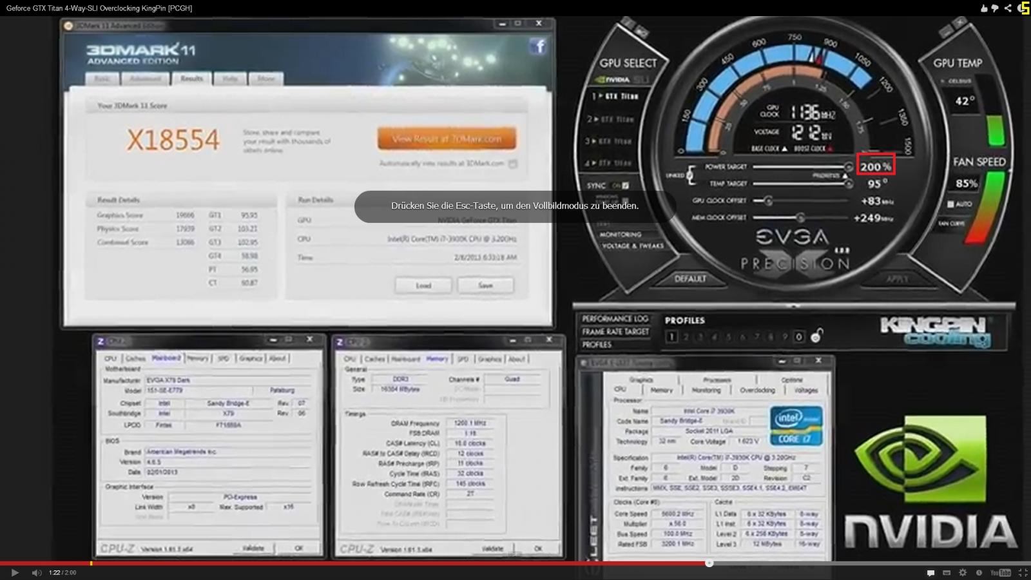Click the video title at the top

(99, 8)
